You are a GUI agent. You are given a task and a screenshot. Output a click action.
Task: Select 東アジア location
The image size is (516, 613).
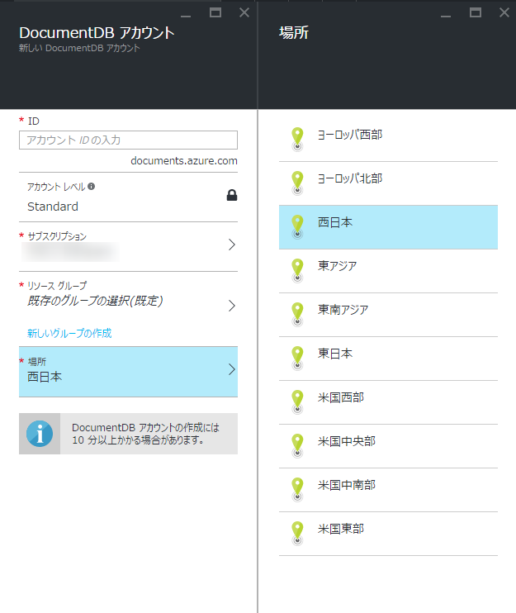(388, 271)
